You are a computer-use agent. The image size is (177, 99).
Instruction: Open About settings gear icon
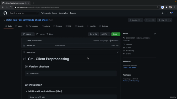coord(155,34)
